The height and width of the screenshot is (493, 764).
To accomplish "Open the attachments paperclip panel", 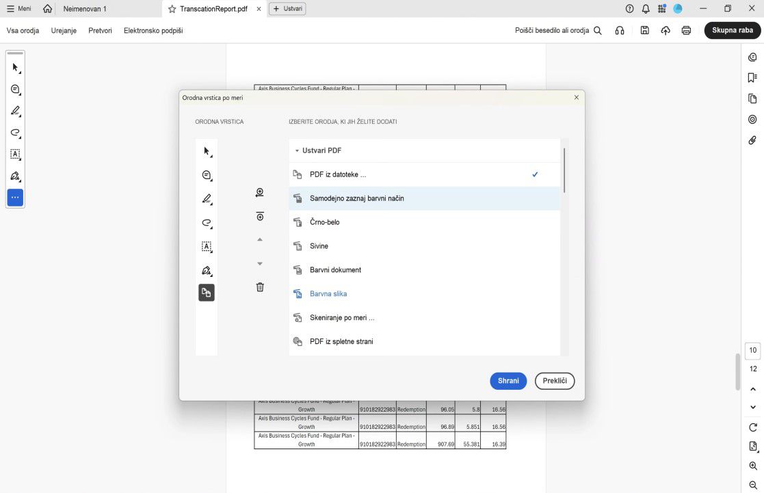I will click(752, 140).
